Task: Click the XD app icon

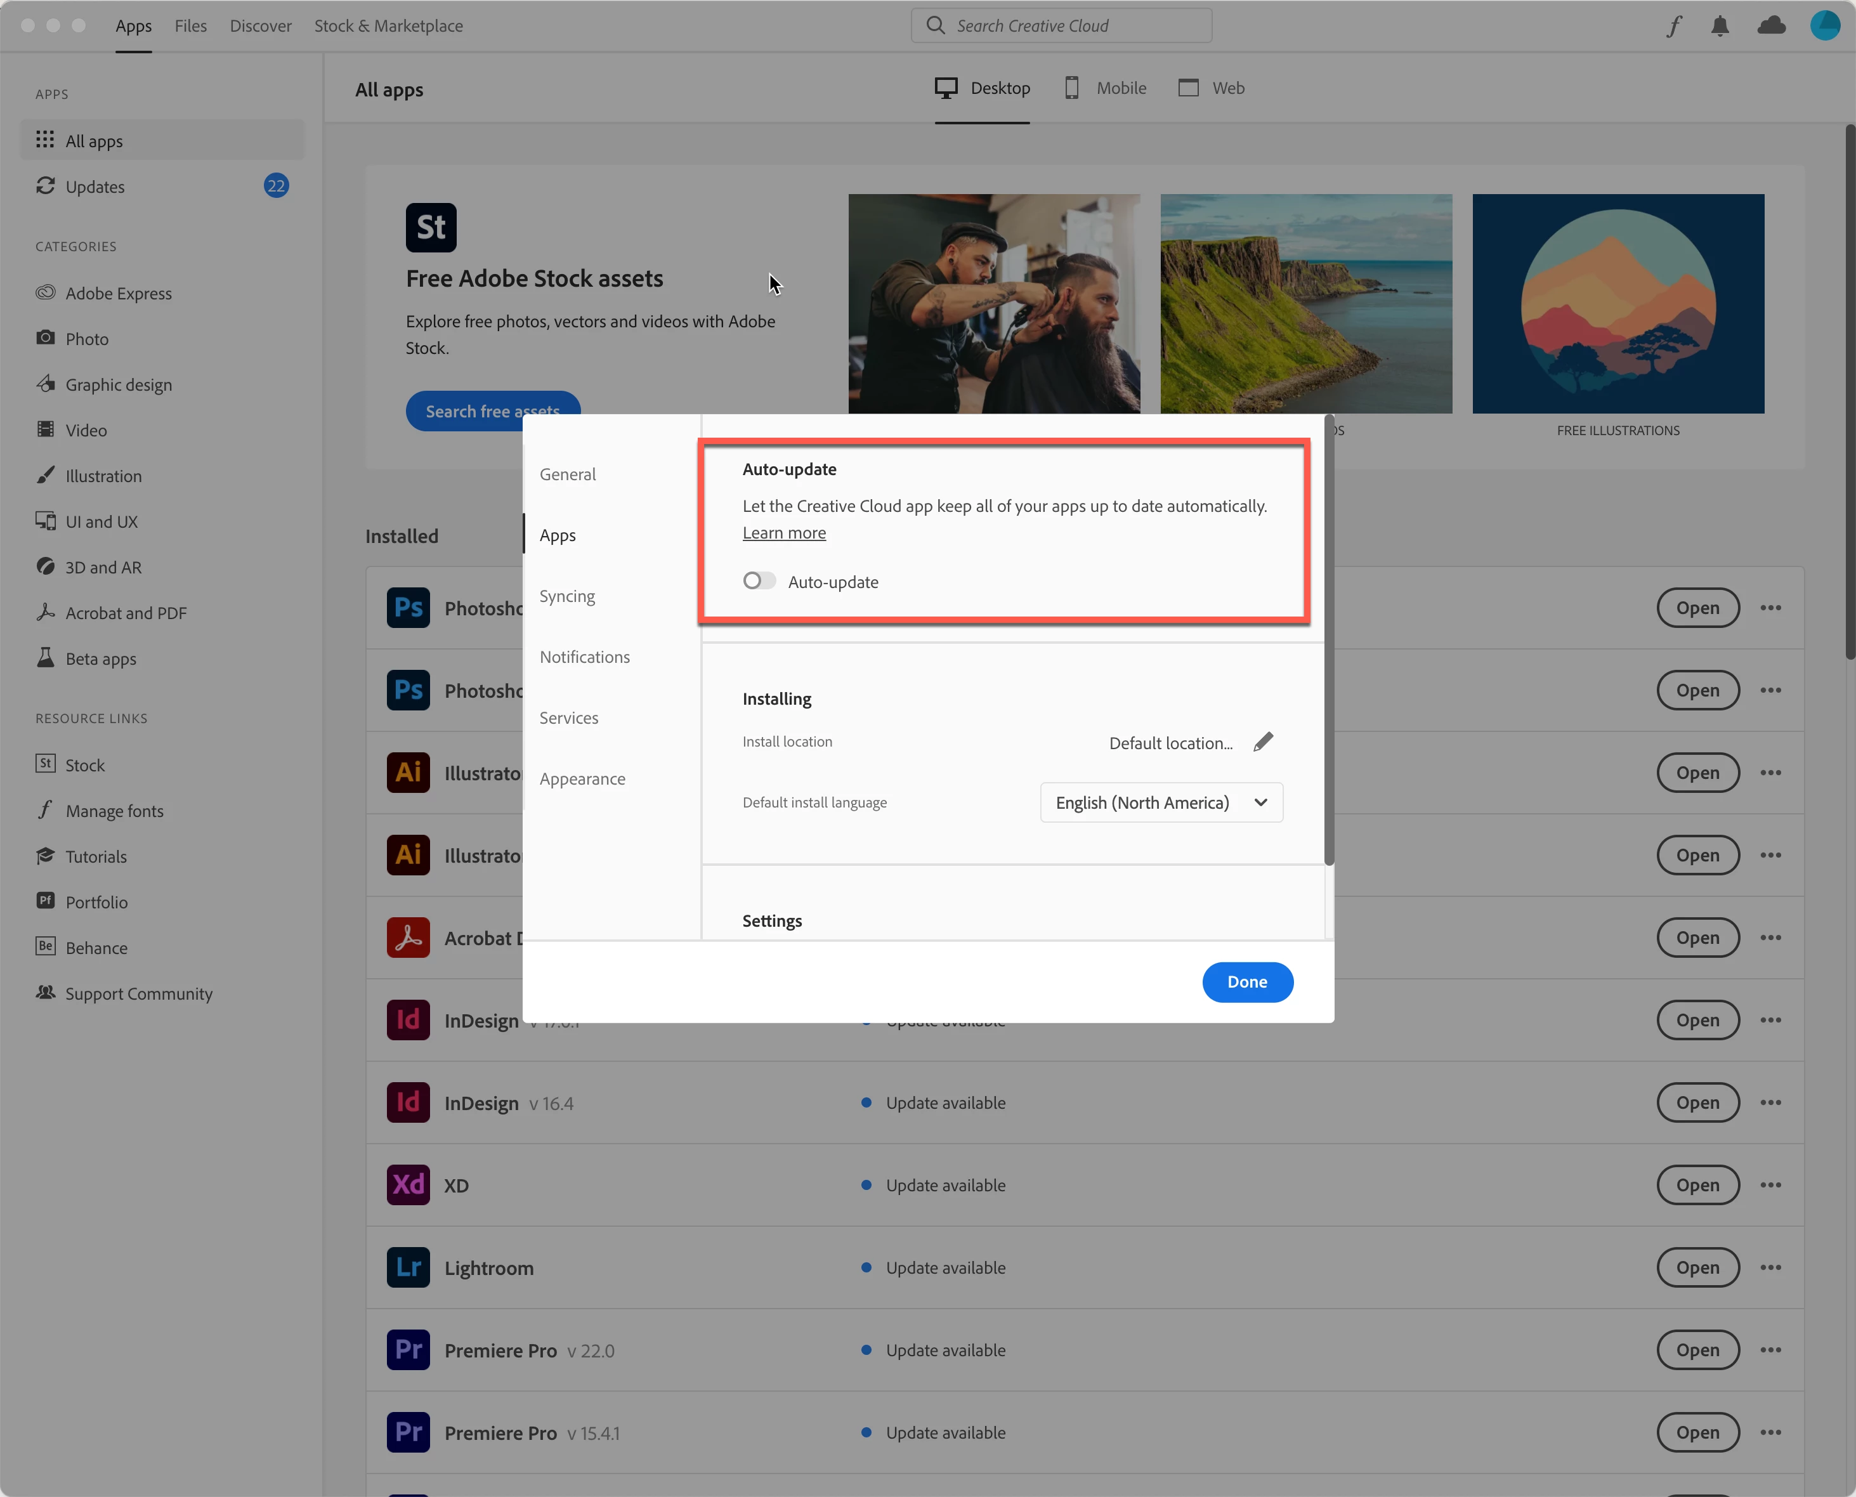Action: pyautogui.click(x=408, y=1185)
